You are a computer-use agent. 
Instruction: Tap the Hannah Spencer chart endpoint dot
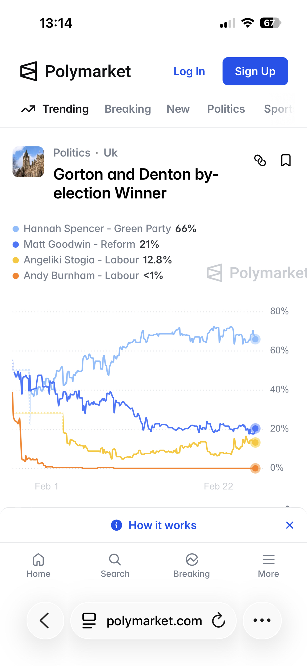coord(255,339)
